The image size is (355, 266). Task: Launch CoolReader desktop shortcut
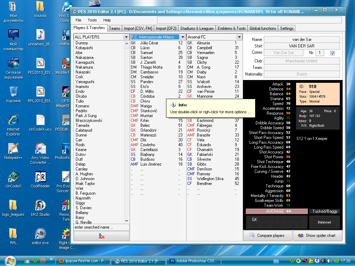(x=40, y=180)
